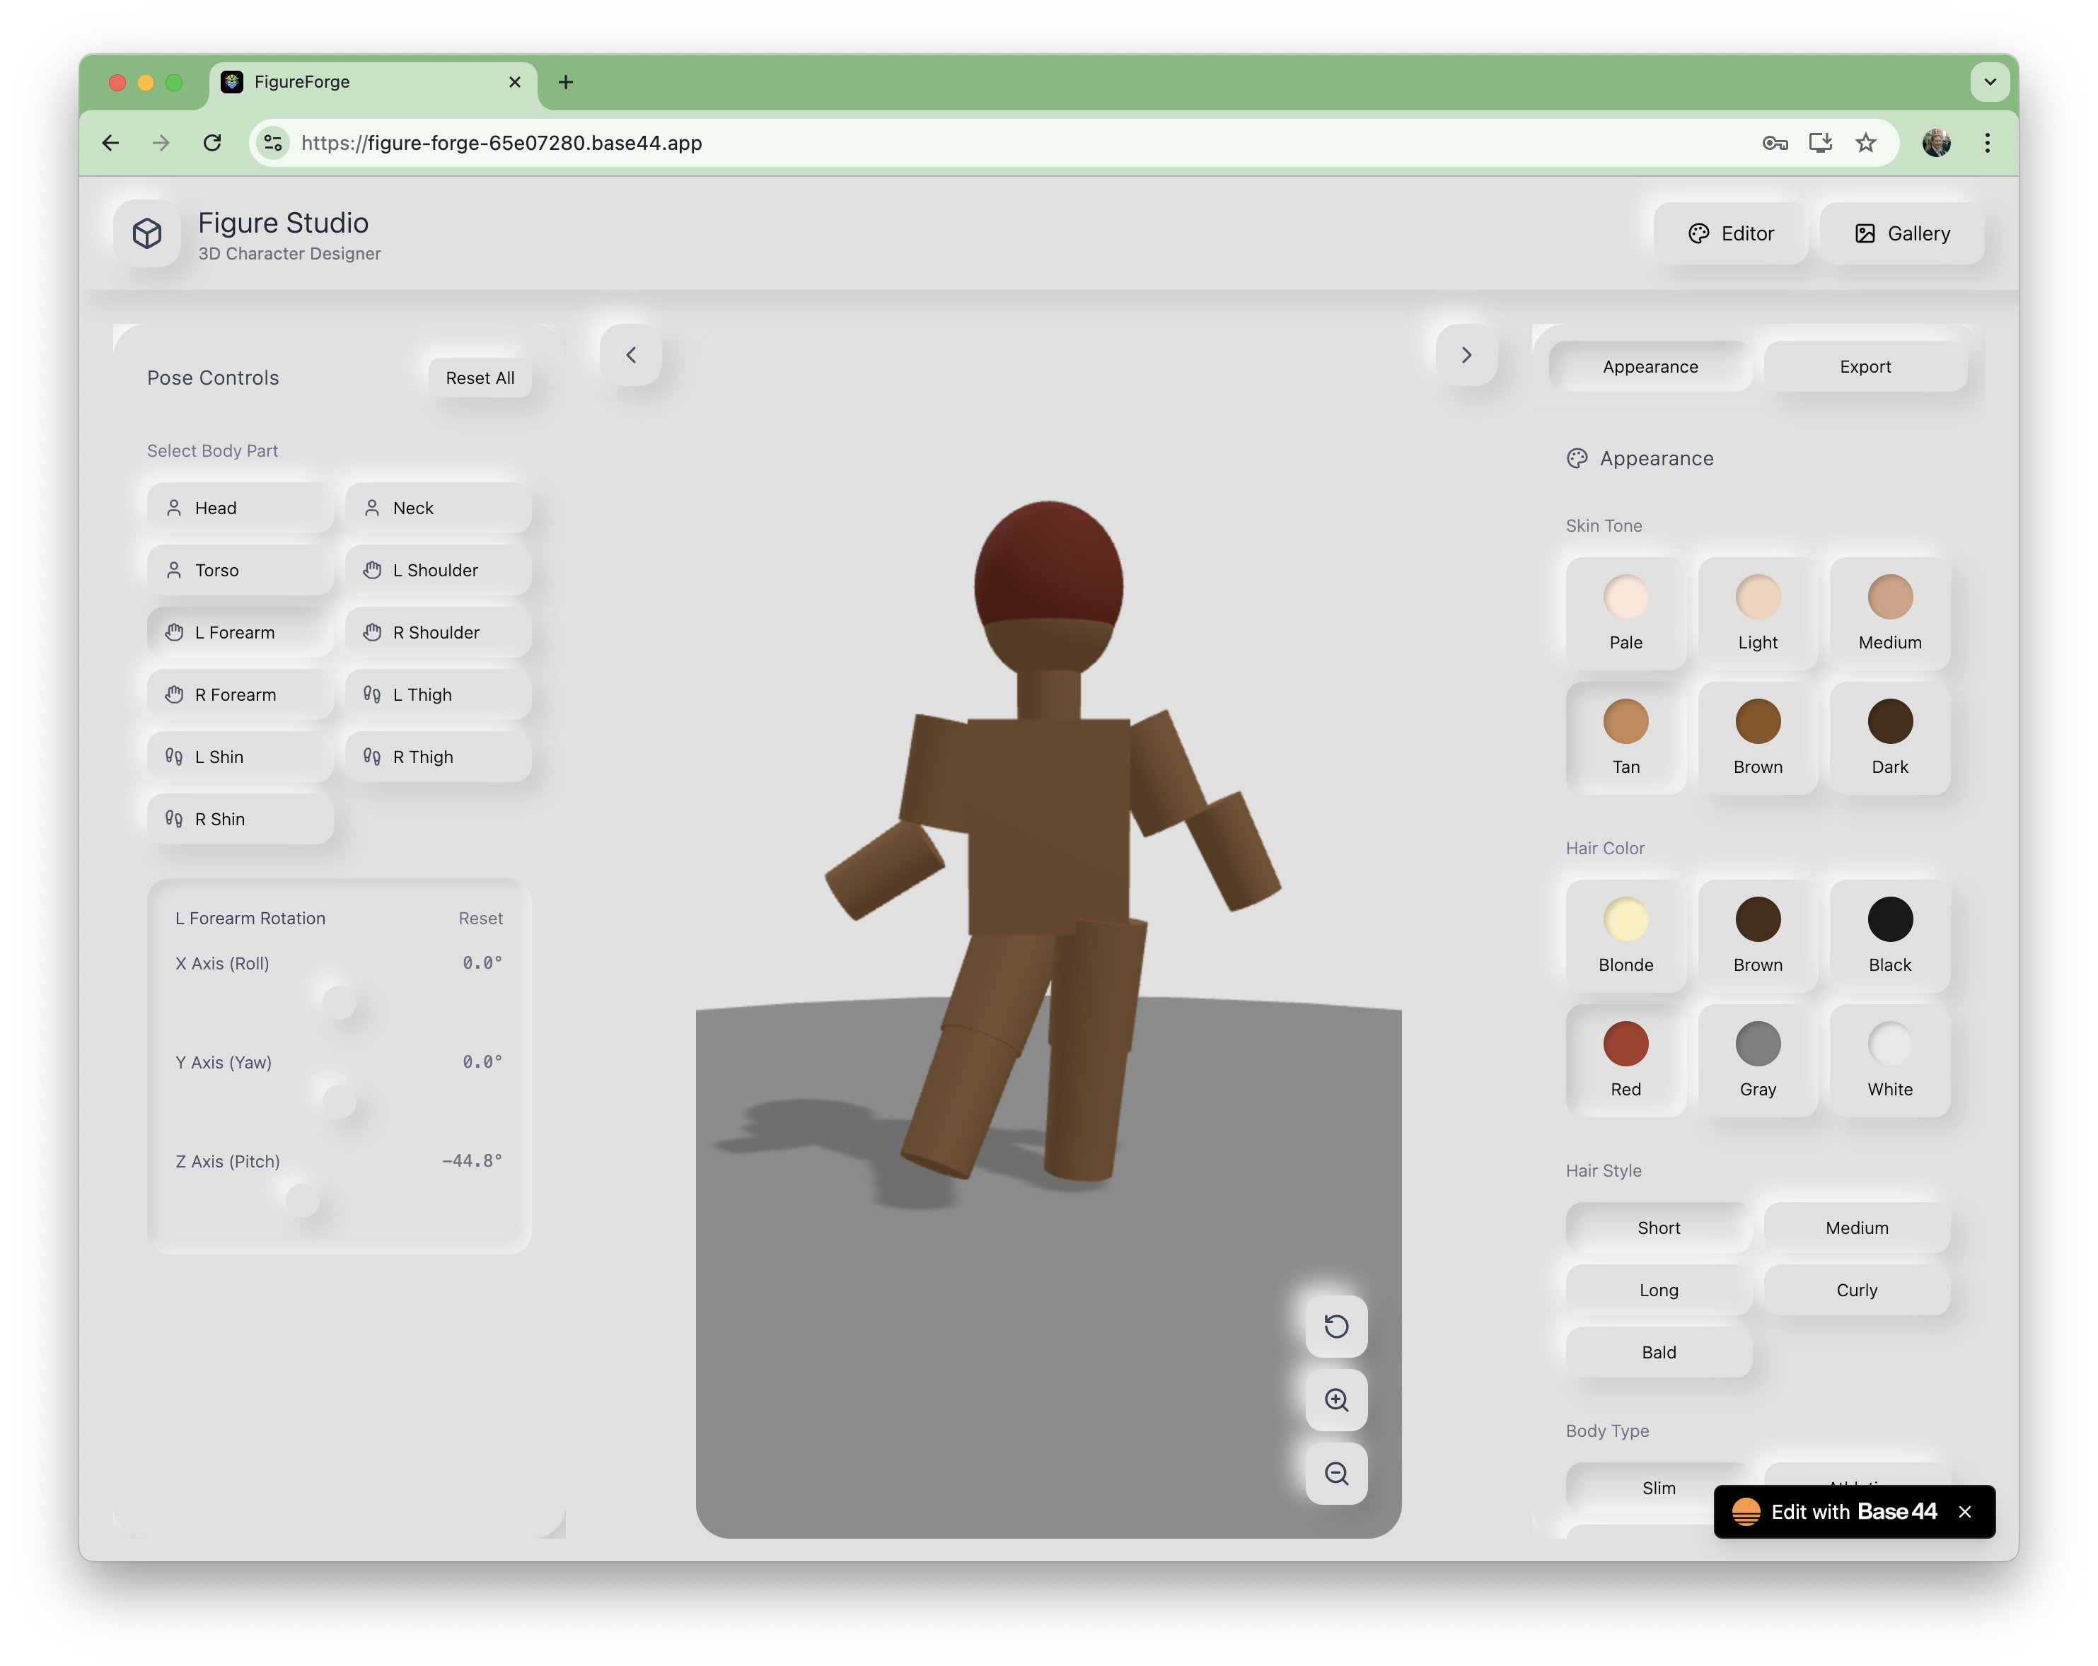Switch to the Export tab

(x=1865, y=367)
